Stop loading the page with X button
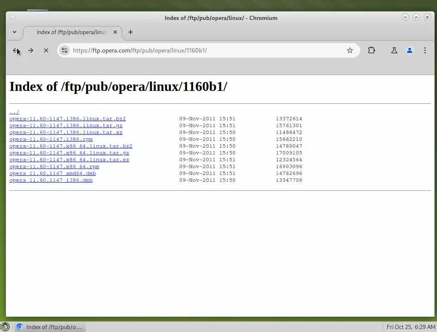Image resolution: width=437 pixels, height=332 pixels. (x=46, y=50)
